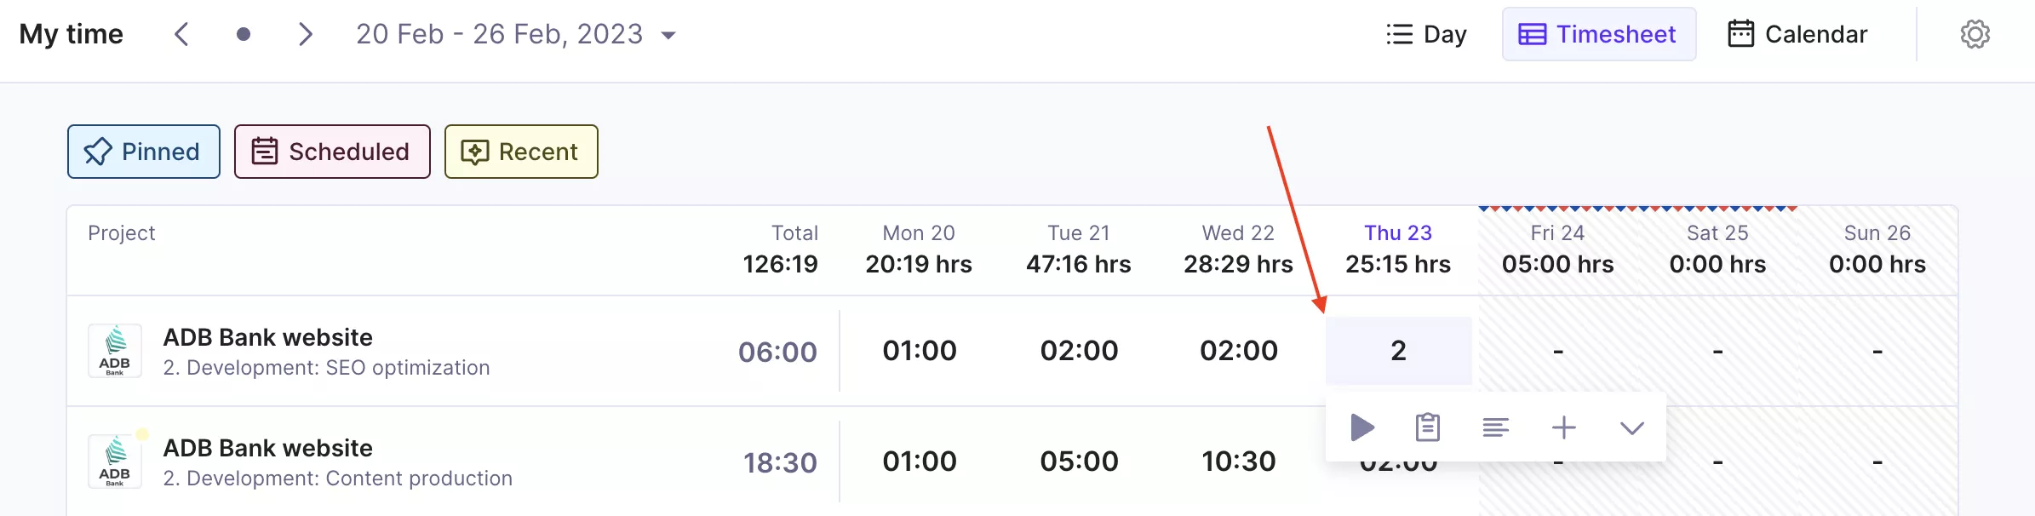
Task: Switch to Timesheet view
Action: (1599, 34)
